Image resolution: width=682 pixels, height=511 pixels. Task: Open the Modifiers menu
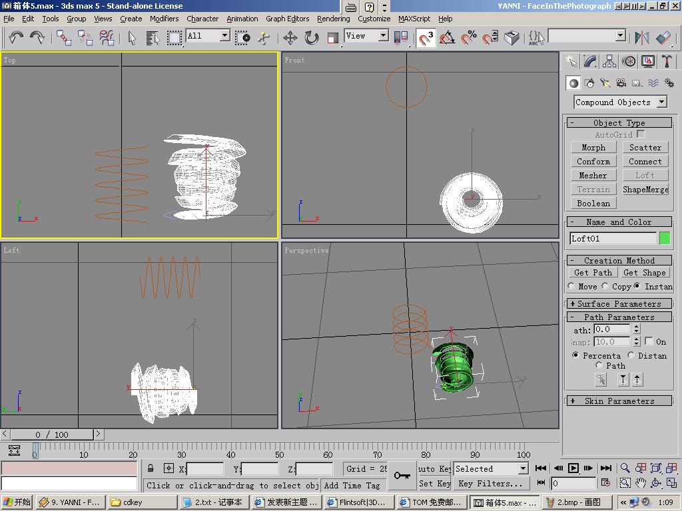click(x=164, y=19)
